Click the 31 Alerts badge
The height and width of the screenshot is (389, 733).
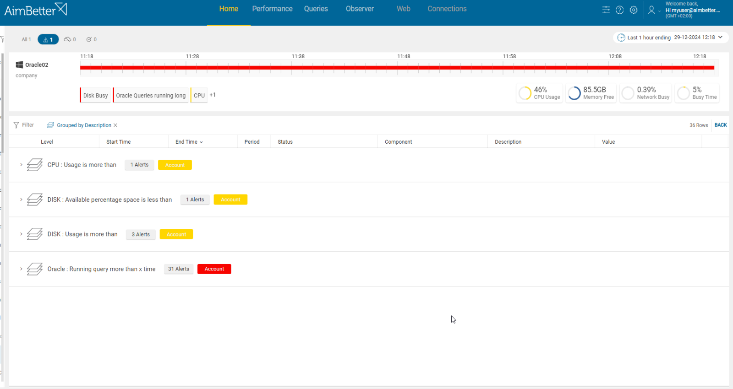[179, 269]
